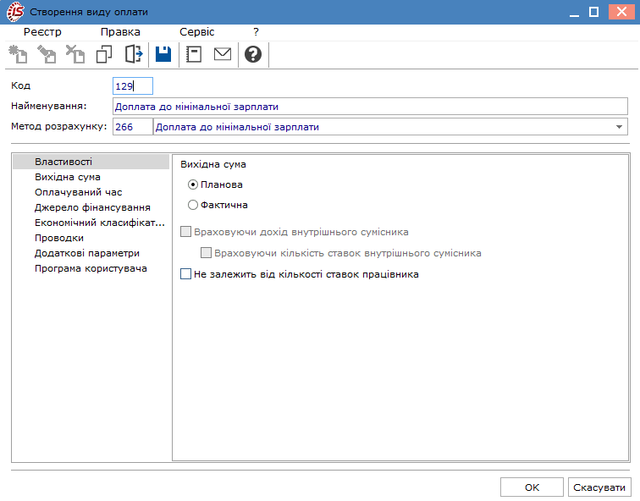Open the Реєстр menu

(42, 32)
